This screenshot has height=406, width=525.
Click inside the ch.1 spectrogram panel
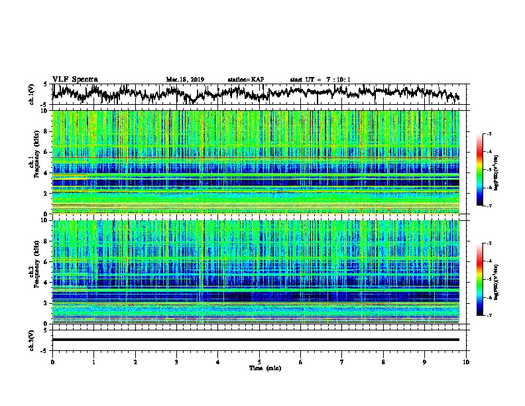(x=256, y=162)
